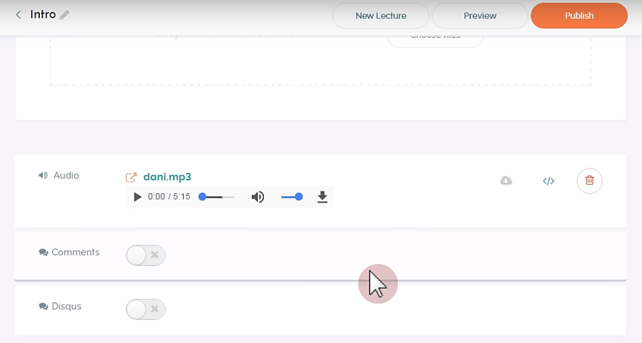Open the embed code icon
The image size is (642, 343).
548,181
